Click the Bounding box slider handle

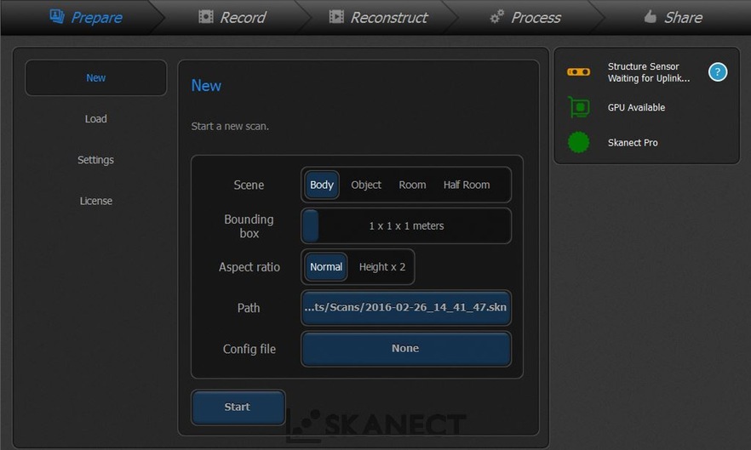[312, 225]
